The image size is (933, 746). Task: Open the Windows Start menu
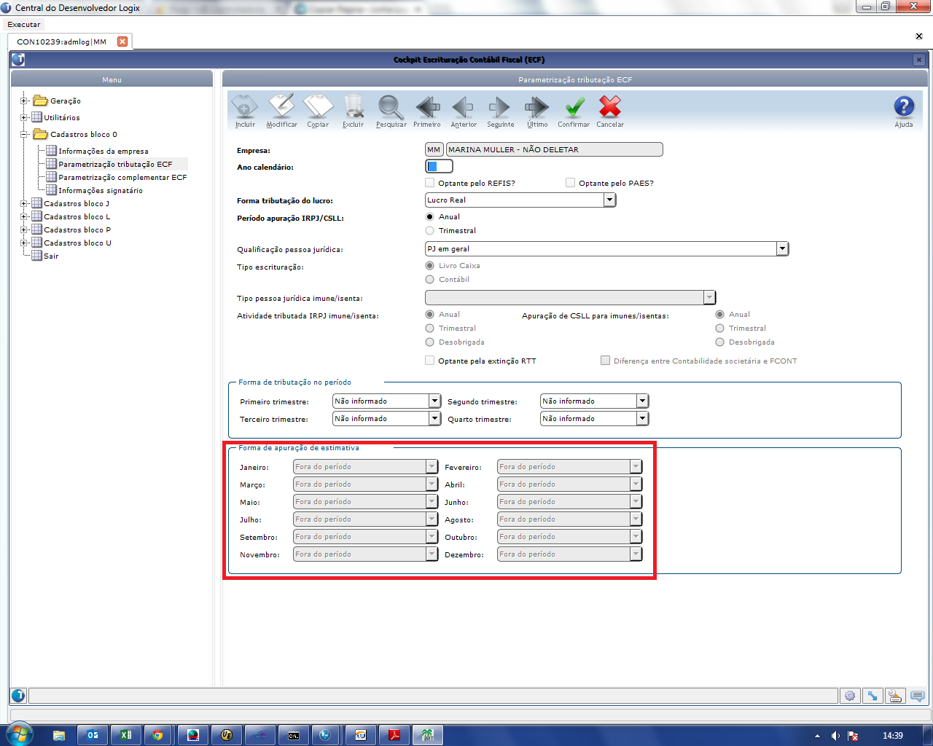(x=18, y=734)
